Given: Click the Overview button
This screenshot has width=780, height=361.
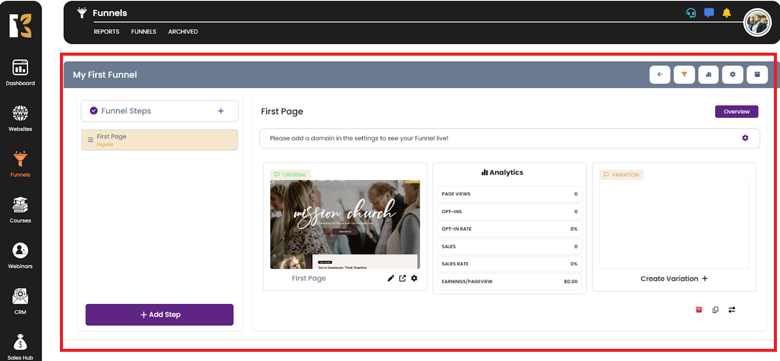Looking at the screenshot, I should (736, 111).
